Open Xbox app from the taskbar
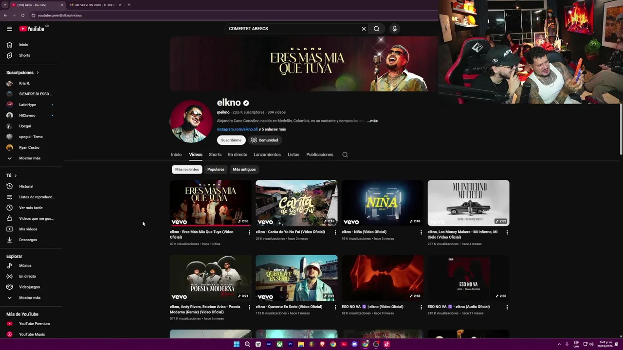The image size is (623, 350). (x=279, y=344)
